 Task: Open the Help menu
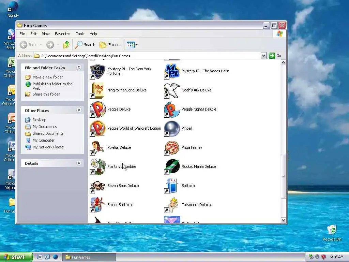tap(93, 34)
